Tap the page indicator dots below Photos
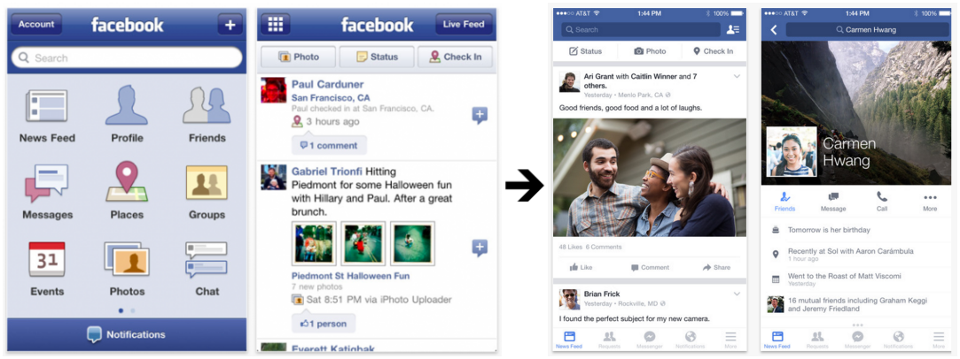The height and width of the screenshot is (359, 960). pyautogui.click(x=127, y=310)
